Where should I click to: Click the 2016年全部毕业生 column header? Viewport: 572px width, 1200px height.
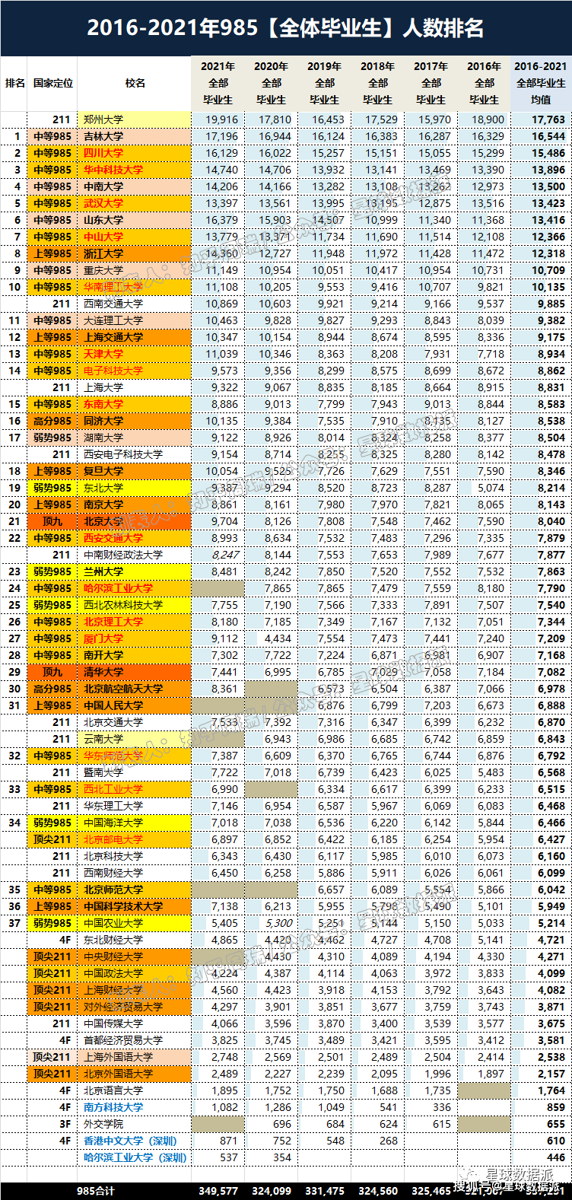[485, 83]
